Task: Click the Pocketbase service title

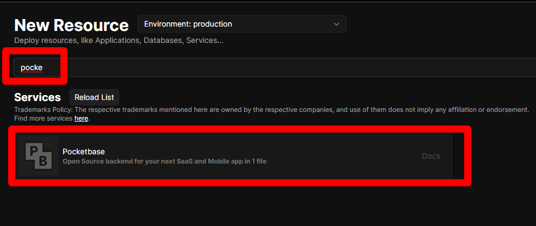Action: 84,152
